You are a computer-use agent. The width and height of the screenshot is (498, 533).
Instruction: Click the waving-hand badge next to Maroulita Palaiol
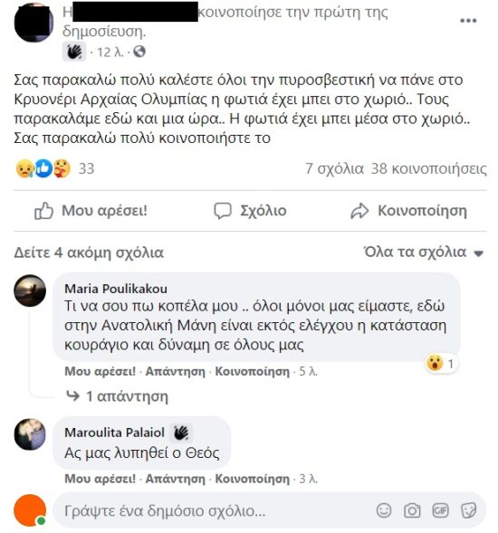pyautogui.click(x=181, y=433)
